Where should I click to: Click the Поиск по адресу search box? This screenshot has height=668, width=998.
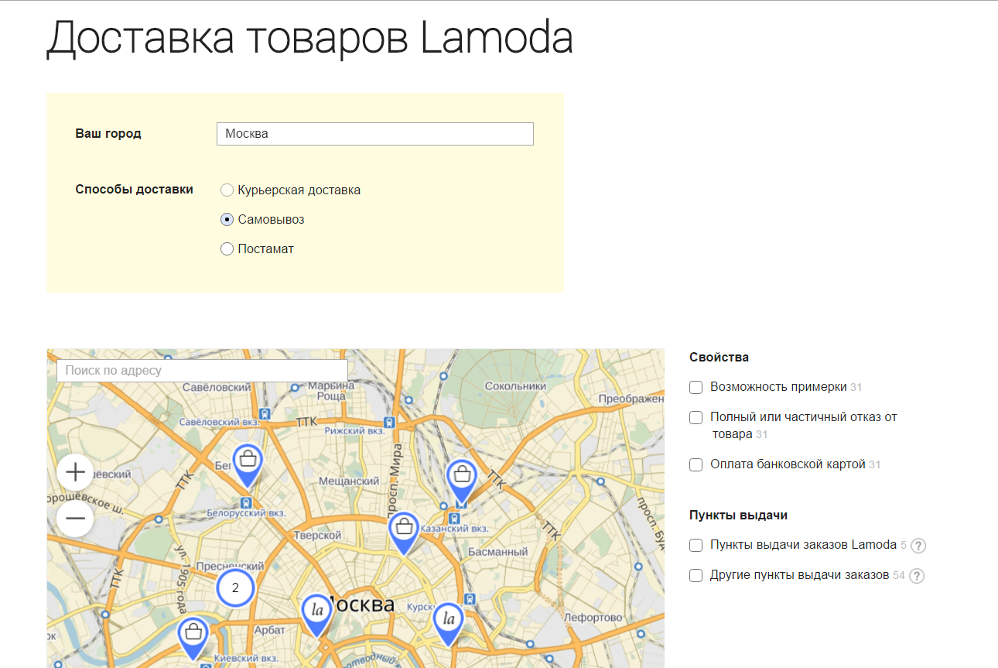[x=203, y=371]
